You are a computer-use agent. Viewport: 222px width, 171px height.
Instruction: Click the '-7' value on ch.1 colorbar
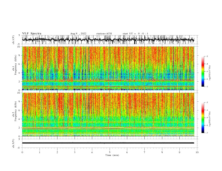tap(207, 87)
